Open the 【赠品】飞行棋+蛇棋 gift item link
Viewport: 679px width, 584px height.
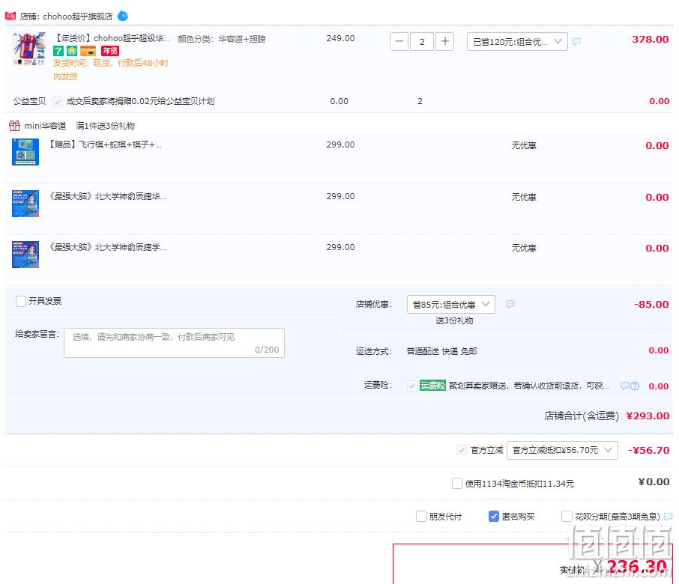click(x=105, y=145)
